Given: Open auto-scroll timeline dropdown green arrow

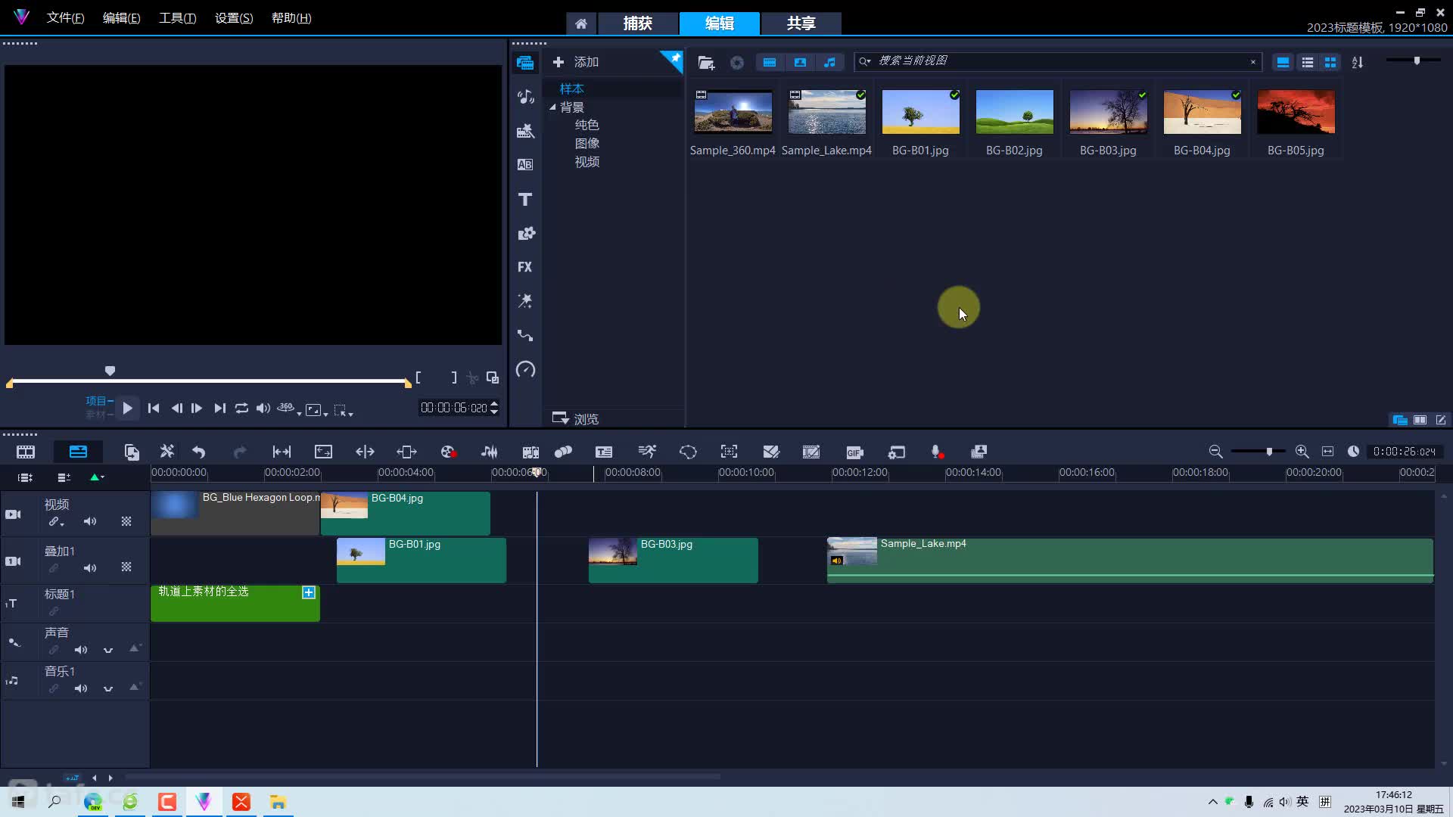Looking at the screenshot, I should click(x=97, y=477).
